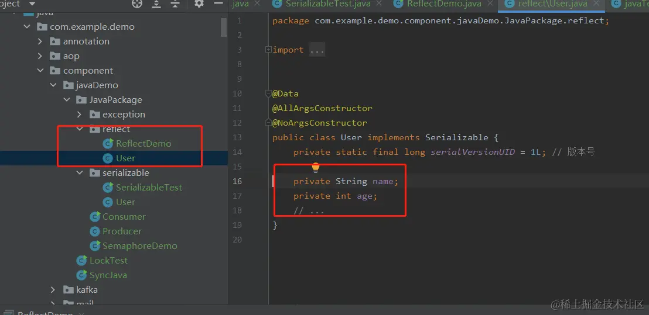The width and height of the screenshot is (649, 315).
Task: Select the serializable package name
Action: tap(126, 172)
